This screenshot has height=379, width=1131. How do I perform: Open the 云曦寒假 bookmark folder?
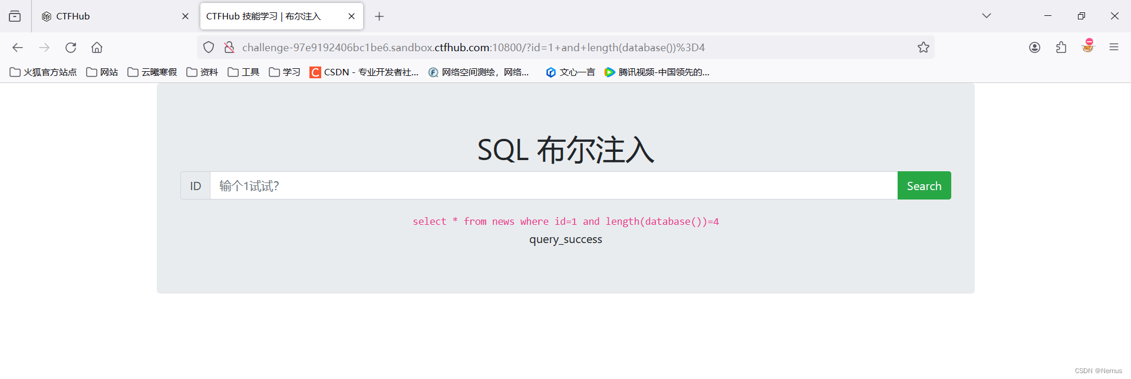pos(152,72)
